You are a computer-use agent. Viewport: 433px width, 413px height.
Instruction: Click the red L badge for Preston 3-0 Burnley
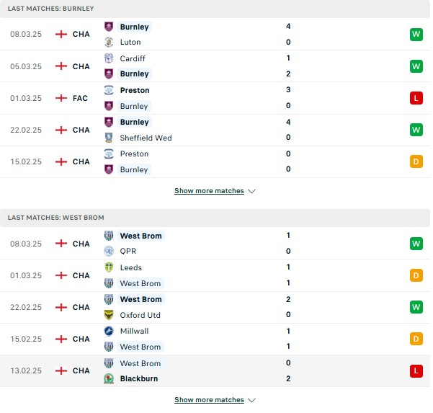(x=416, y=98)
